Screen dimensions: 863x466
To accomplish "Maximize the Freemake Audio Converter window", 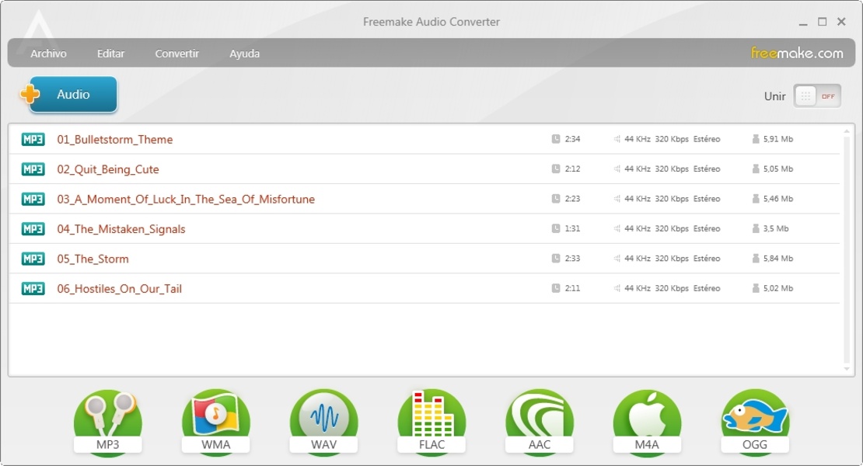I will tap(823, 22).
